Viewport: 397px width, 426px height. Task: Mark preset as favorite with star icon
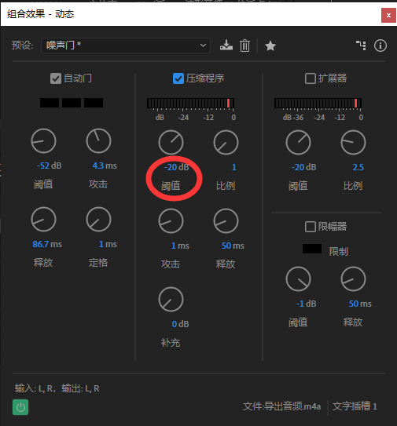pos(270,46)
